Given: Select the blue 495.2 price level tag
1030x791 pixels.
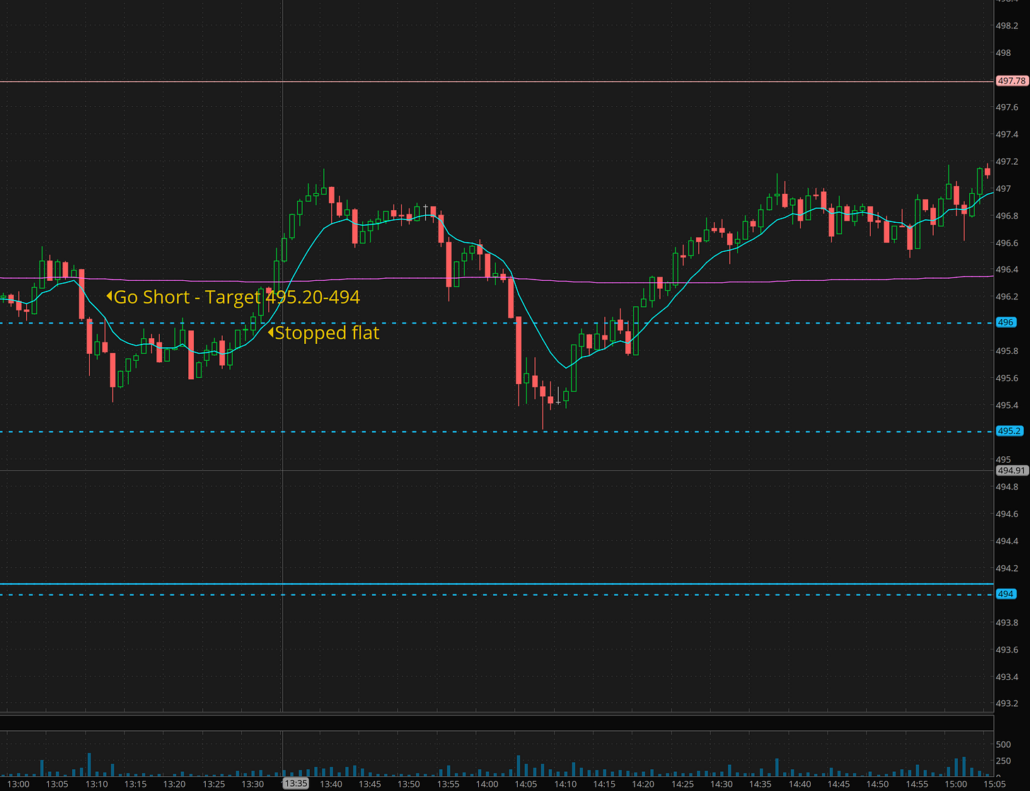Looking at the screenshot, I should (1009, 431).
